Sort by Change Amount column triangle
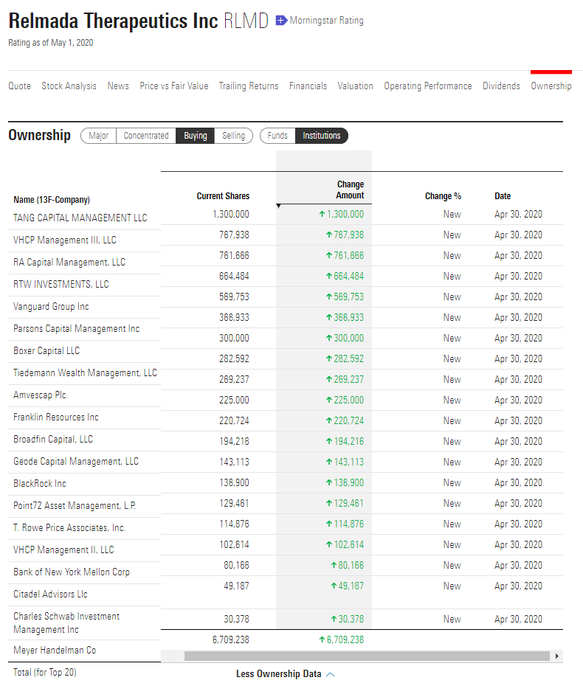 [278, 206]
